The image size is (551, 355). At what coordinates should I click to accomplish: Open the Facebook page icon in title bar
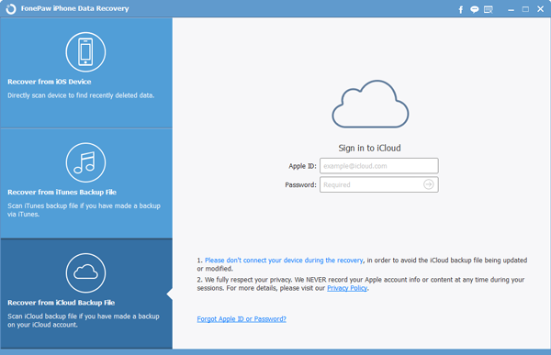(x=461, y=9)
